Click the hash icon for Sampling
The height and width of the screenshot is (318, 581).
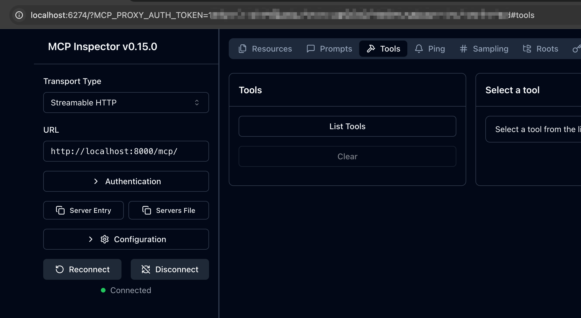click(463, 49)
